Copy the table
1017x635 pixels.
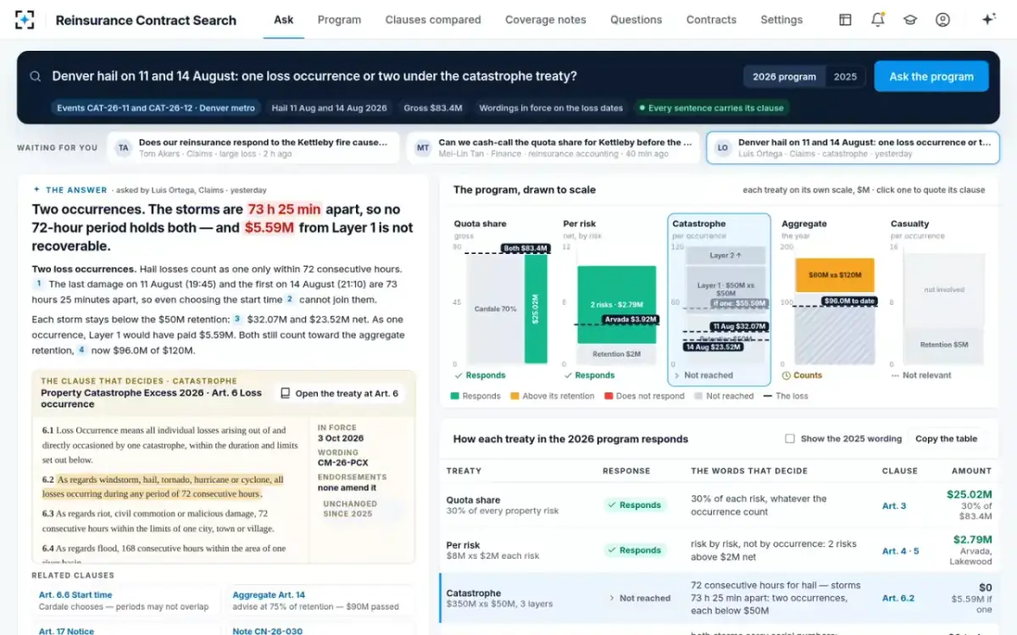[x=946, y=439]
